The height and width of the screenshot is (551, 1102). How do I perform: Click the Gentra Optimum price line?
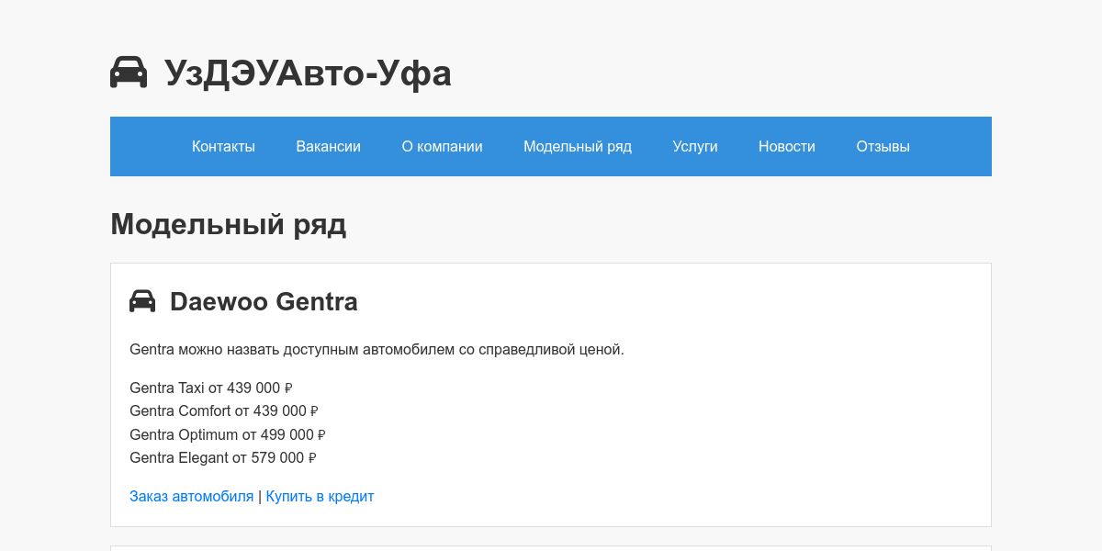(227, 435)
